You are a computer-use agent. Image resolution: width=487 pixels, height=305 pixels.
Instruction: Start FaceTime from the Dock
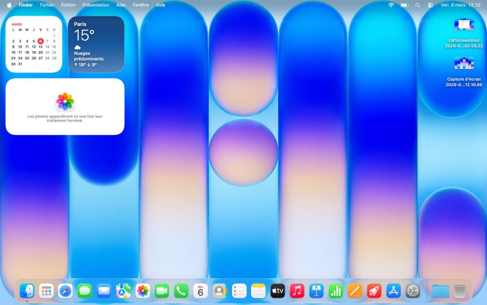point(161,291)
